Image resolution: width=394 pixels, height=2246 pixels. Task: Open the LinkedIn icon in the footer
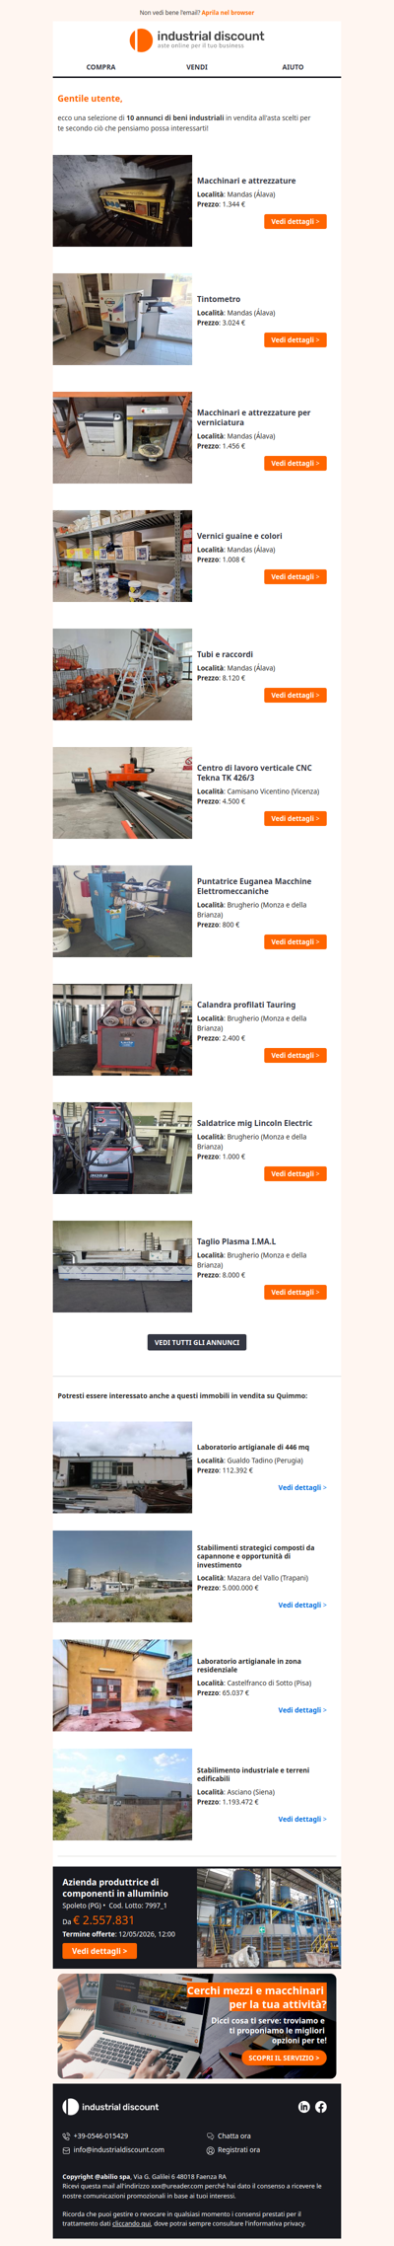point(303,2107)
